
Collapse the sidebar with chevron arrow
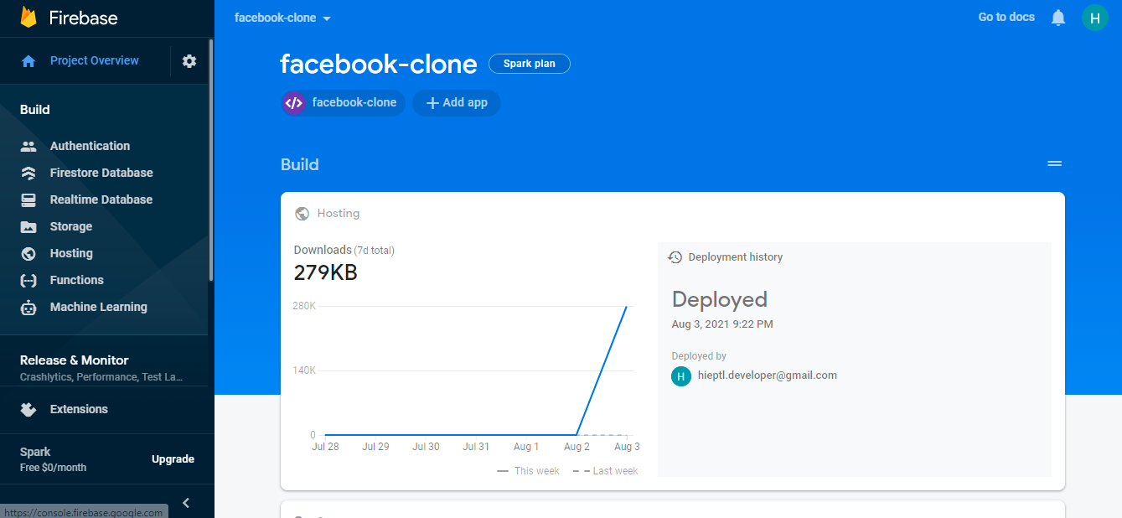coord(186,503)
